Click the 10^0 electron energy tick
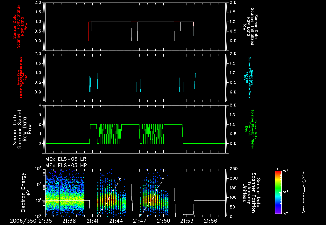Screen dimensions: 326x225 click(x=38, y=216)
